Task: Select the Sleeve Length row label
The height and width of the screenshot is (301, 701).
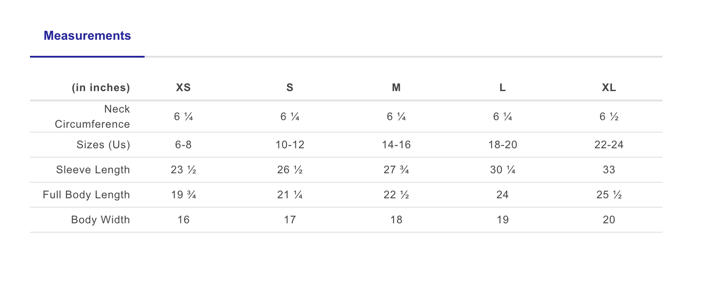Action: [93, 170]
